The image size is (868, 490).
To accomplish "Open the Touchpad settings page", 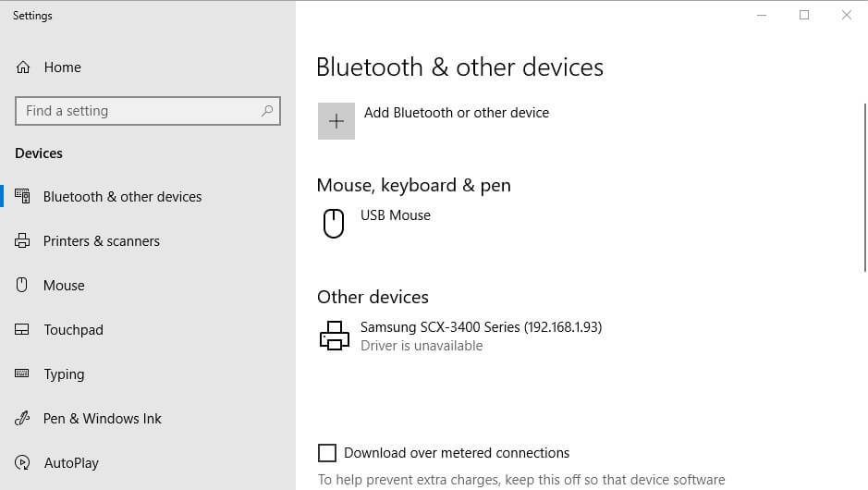I will (x=73, y=329).
